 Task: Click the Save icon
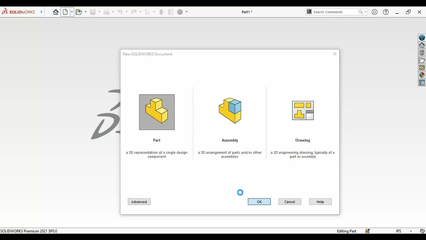tap(93, 12)
